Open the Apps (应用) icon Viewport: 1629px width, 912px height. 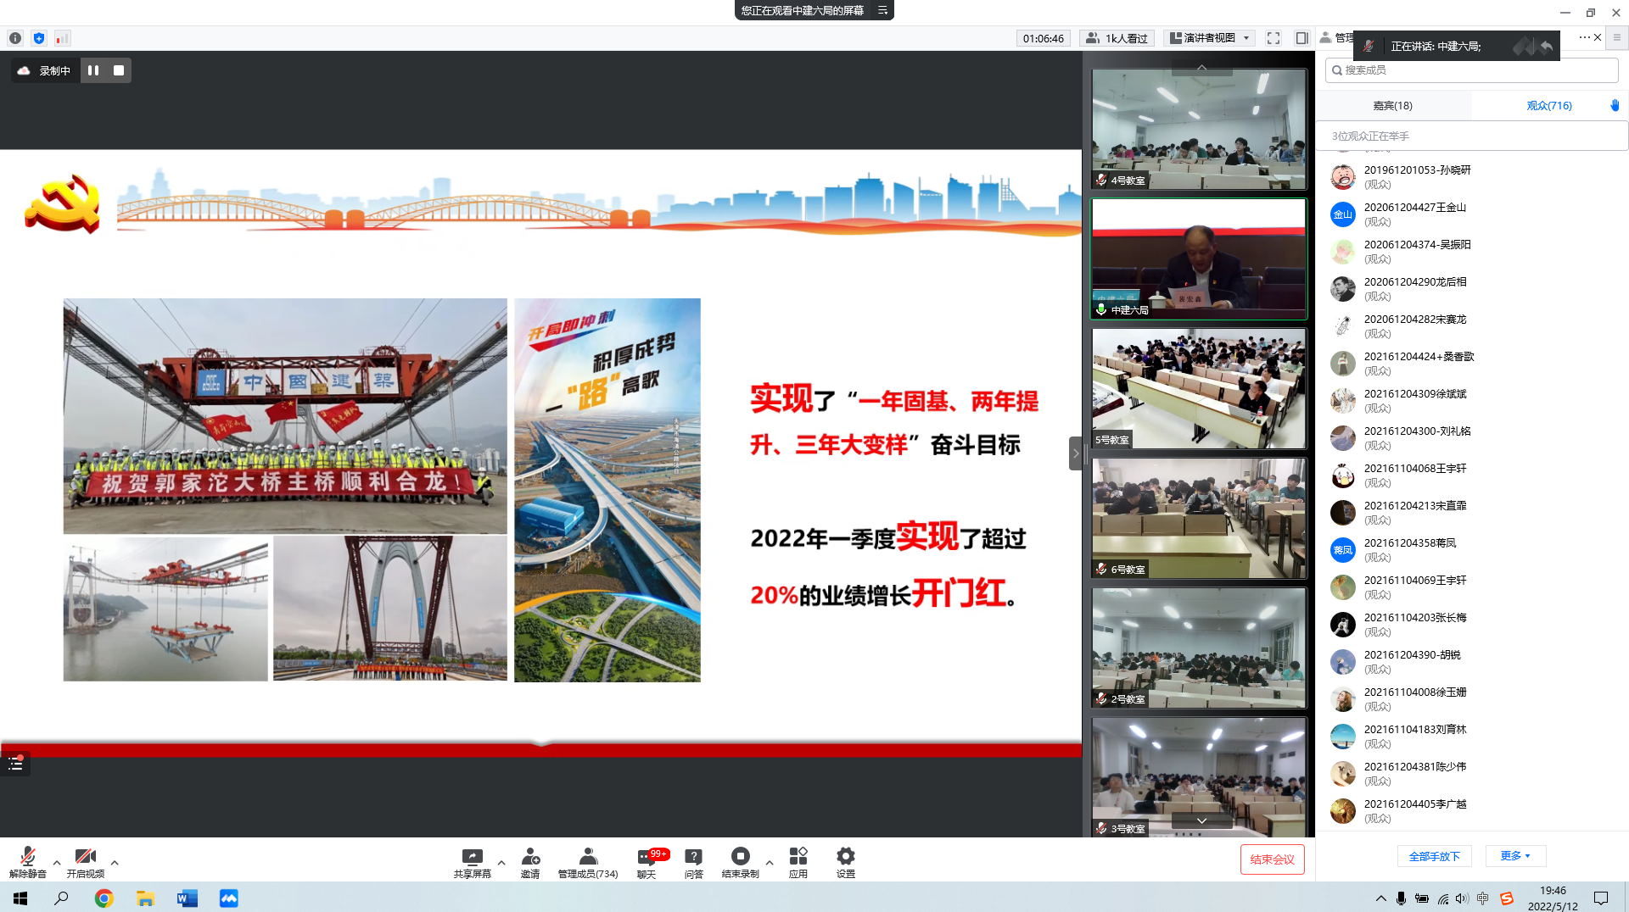coord(798,861)
